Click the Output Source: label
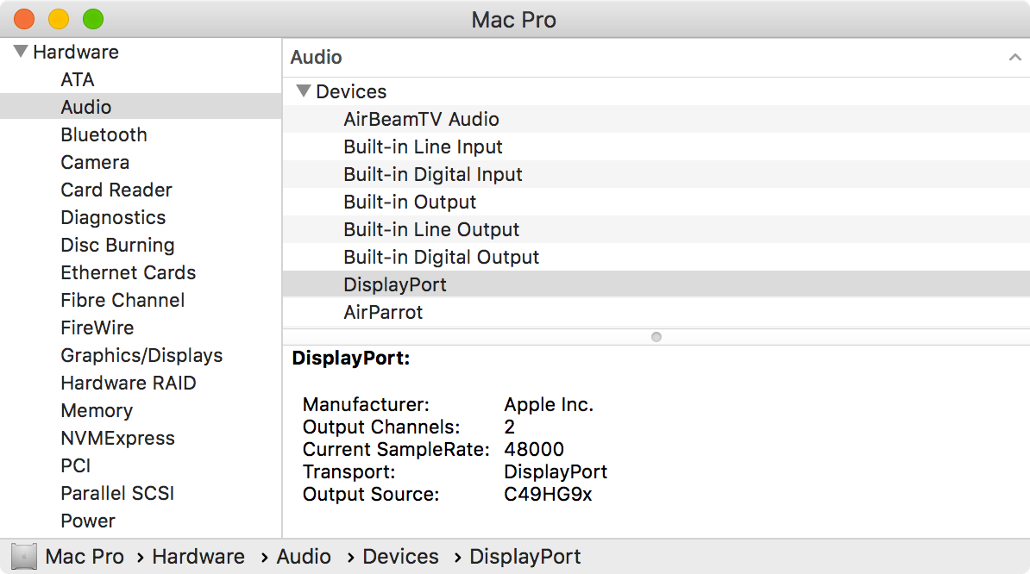 [x=371, y=494]
